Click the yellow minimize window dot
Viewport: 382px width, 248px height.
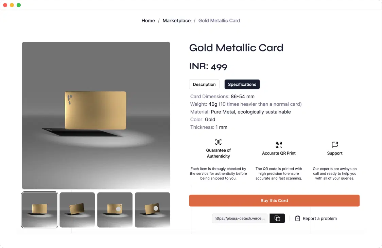[12, 5]
